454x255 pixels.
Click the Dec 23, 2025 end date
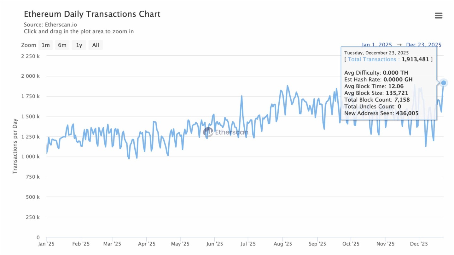tap(424, 45)
